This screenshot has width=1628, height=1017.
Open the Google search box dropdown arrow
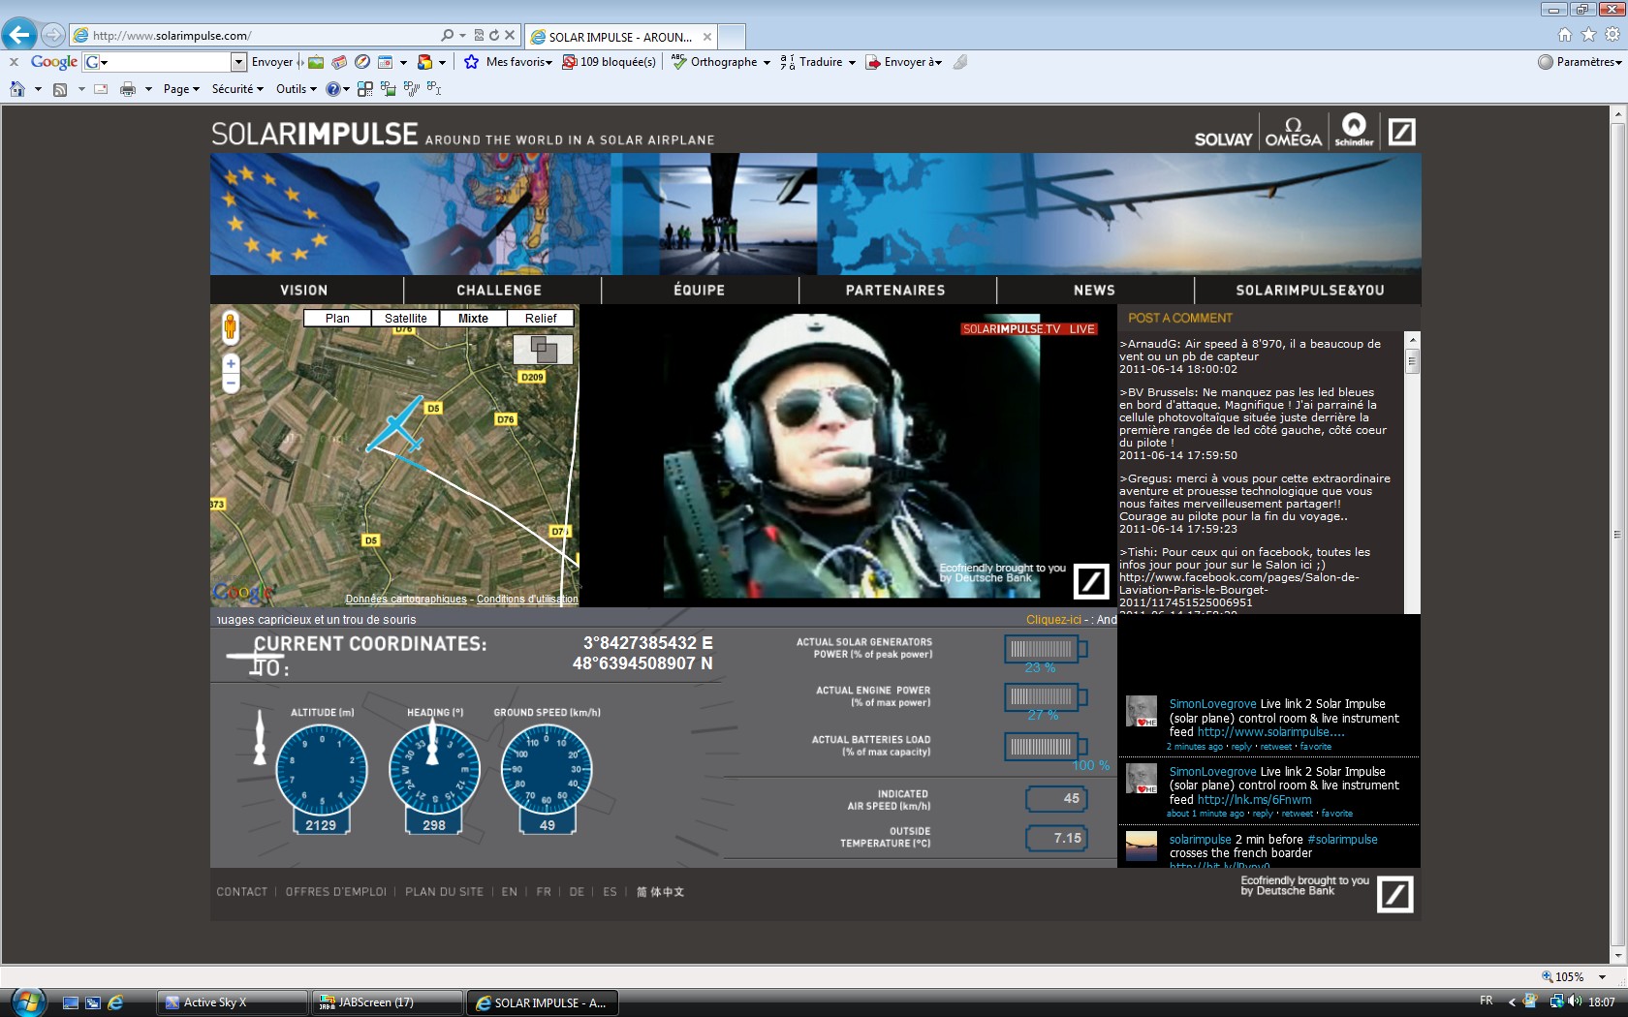pos(238,62)
